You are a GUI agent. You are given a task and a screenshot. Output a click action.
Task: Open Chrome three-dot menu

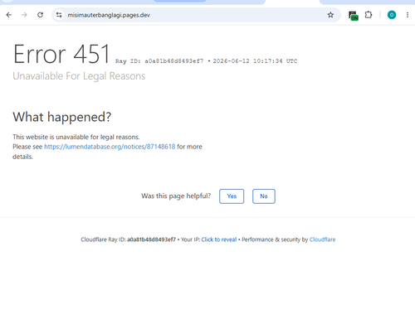[x=408, y=15]
